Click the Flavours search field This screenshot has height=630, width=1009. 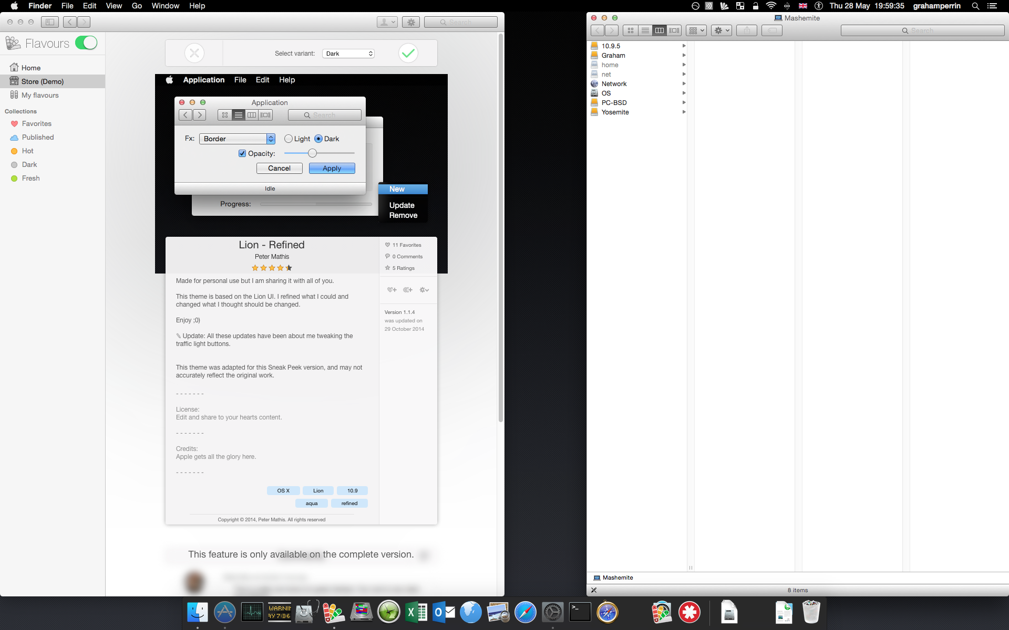point(461,22)
